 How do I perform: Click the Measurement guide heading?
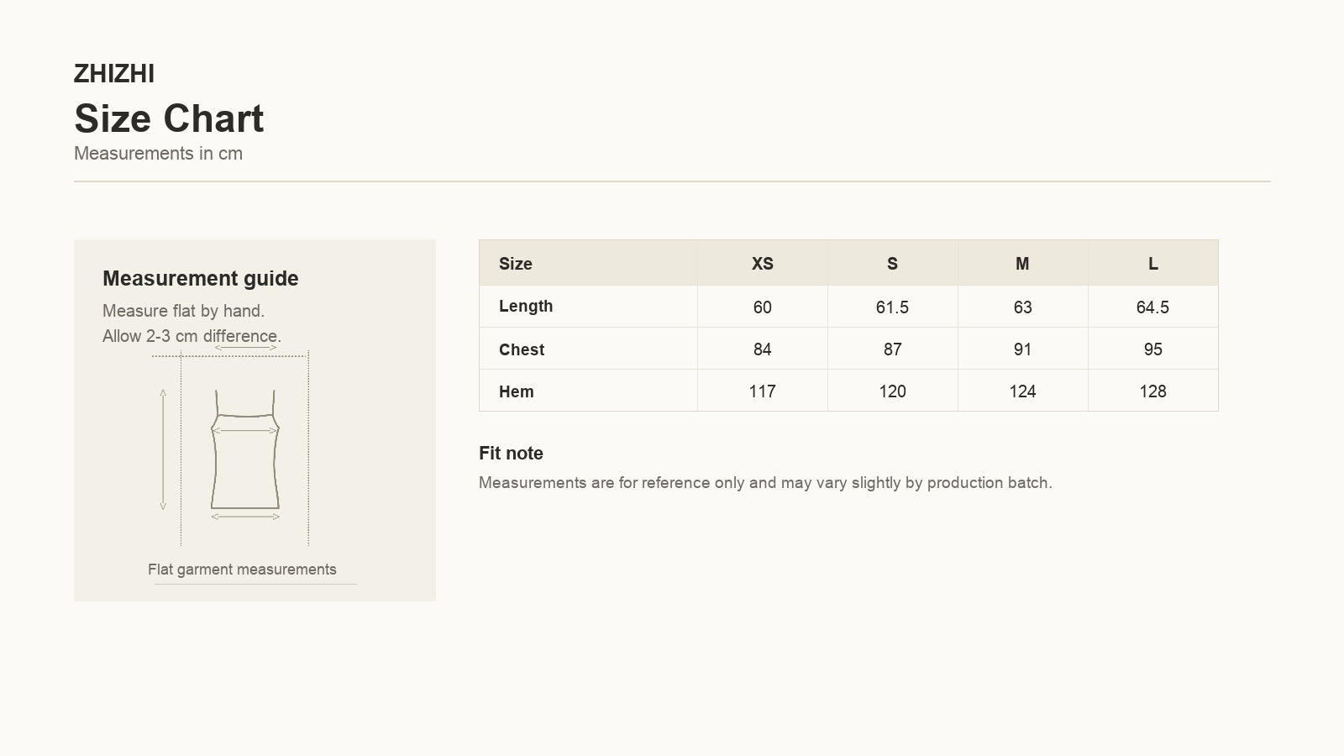tap(201, 278)
